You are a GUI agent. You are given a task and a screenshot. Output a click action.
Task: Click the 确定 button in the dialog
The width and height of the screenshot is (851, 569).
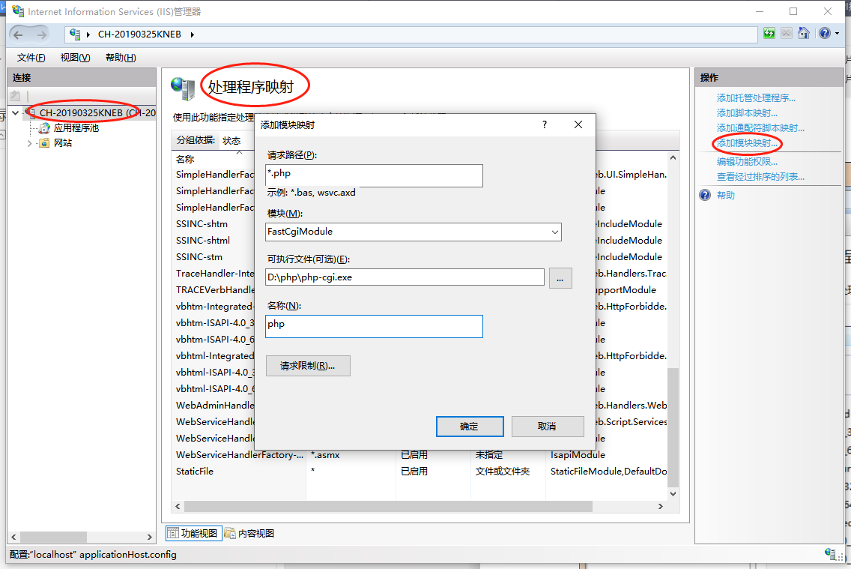tap(470, 426)
